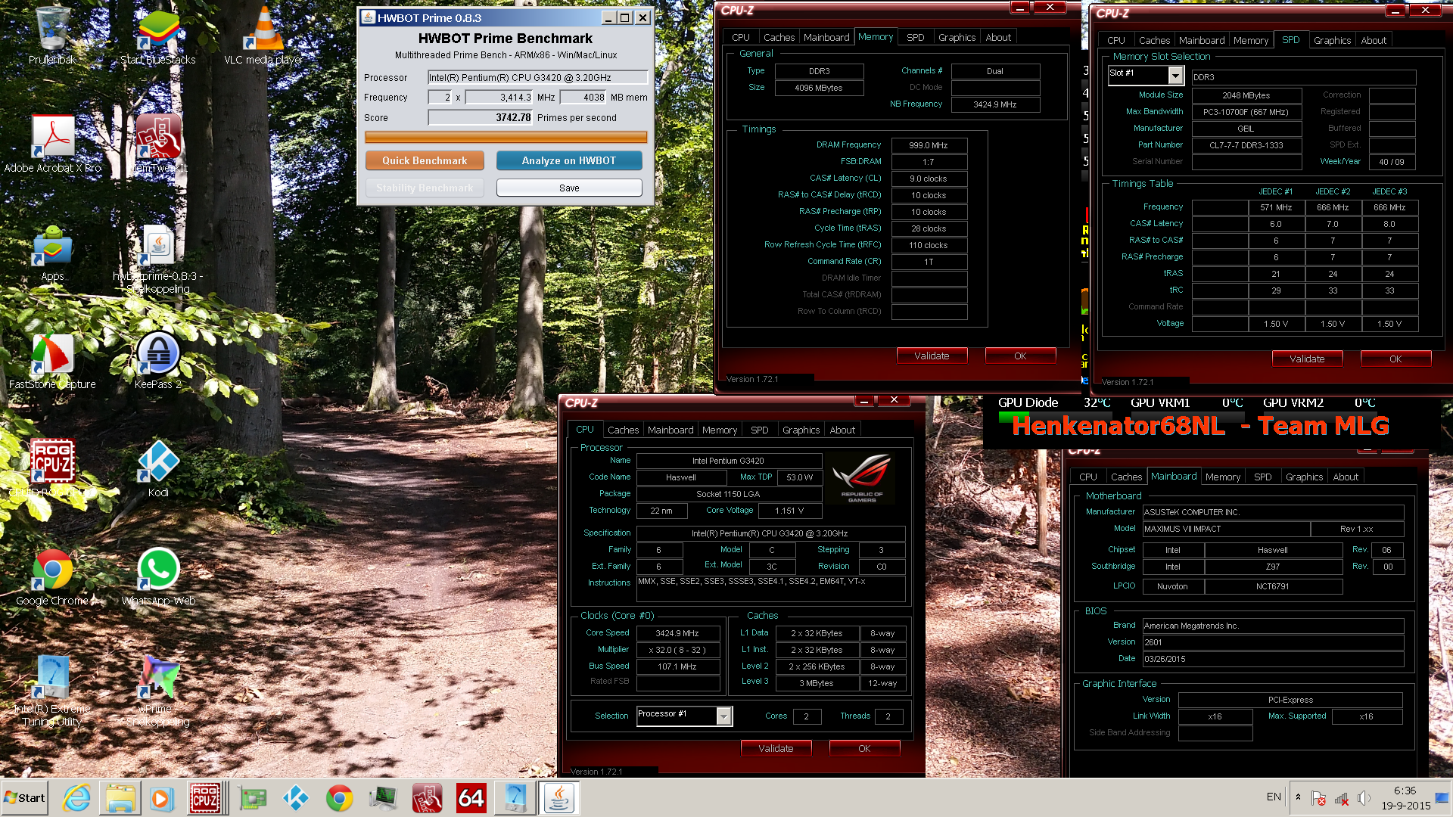
Task: Expand the Processor #1 selection dropdown
Action: (x=724, y=716)
